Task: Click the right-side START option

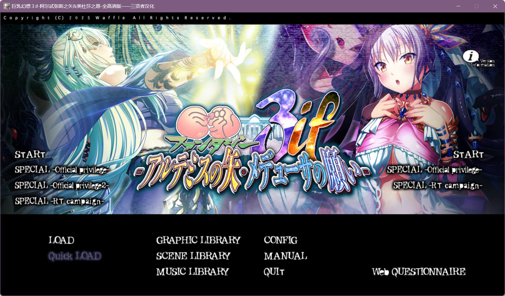Action: coord(468,155)
